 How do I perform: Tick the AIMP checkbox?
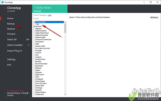(x=34, y=44)
